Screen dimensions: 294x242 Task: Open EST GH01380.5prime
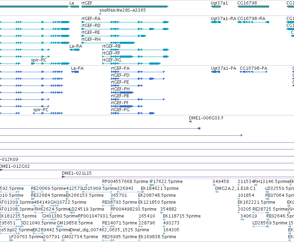click(x=60, y=216)
